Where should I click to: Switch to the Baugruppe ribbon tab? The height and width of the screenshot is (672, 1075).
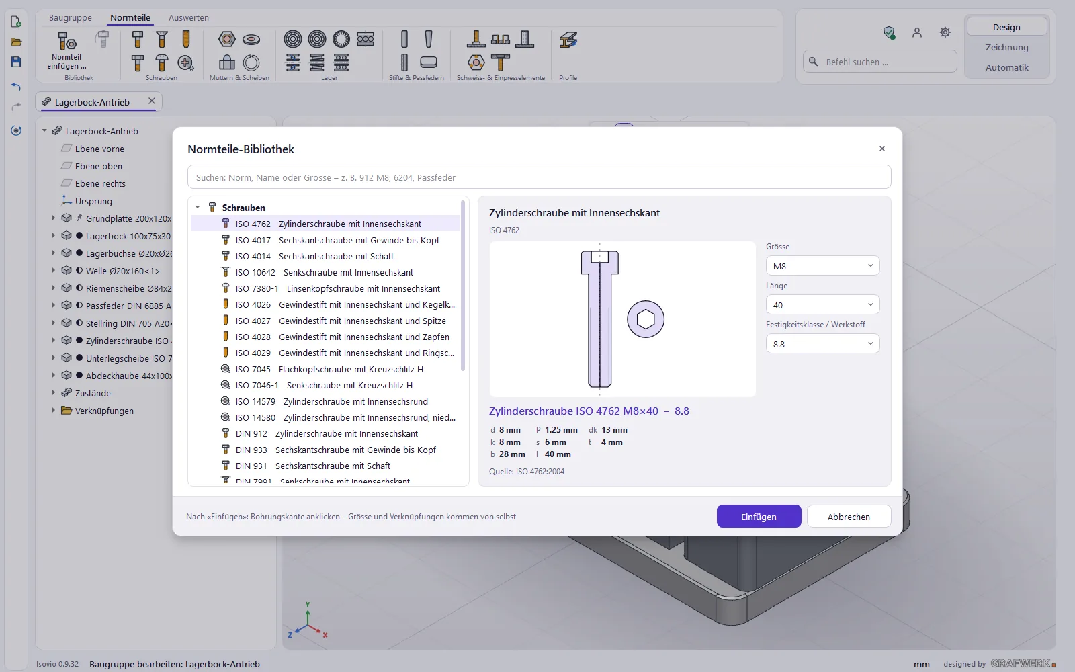point(71,17)
